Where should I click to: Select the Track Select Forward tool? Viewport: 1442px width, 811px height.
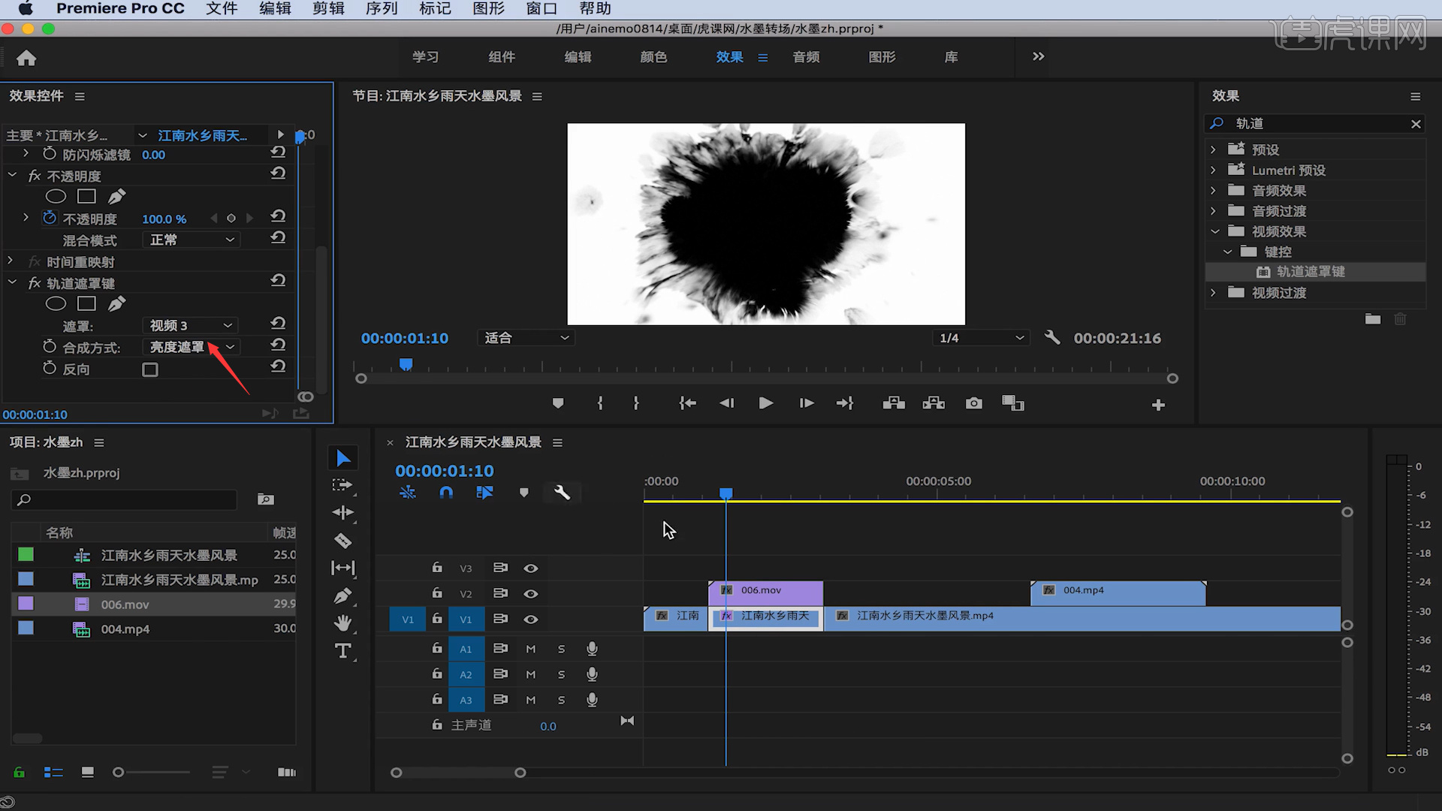pos(342,485)
